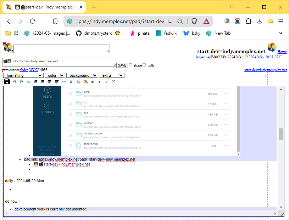Open the Brave main hamburger menu
The height and width of the screenshot is (220, 289).
coord(281,21)
